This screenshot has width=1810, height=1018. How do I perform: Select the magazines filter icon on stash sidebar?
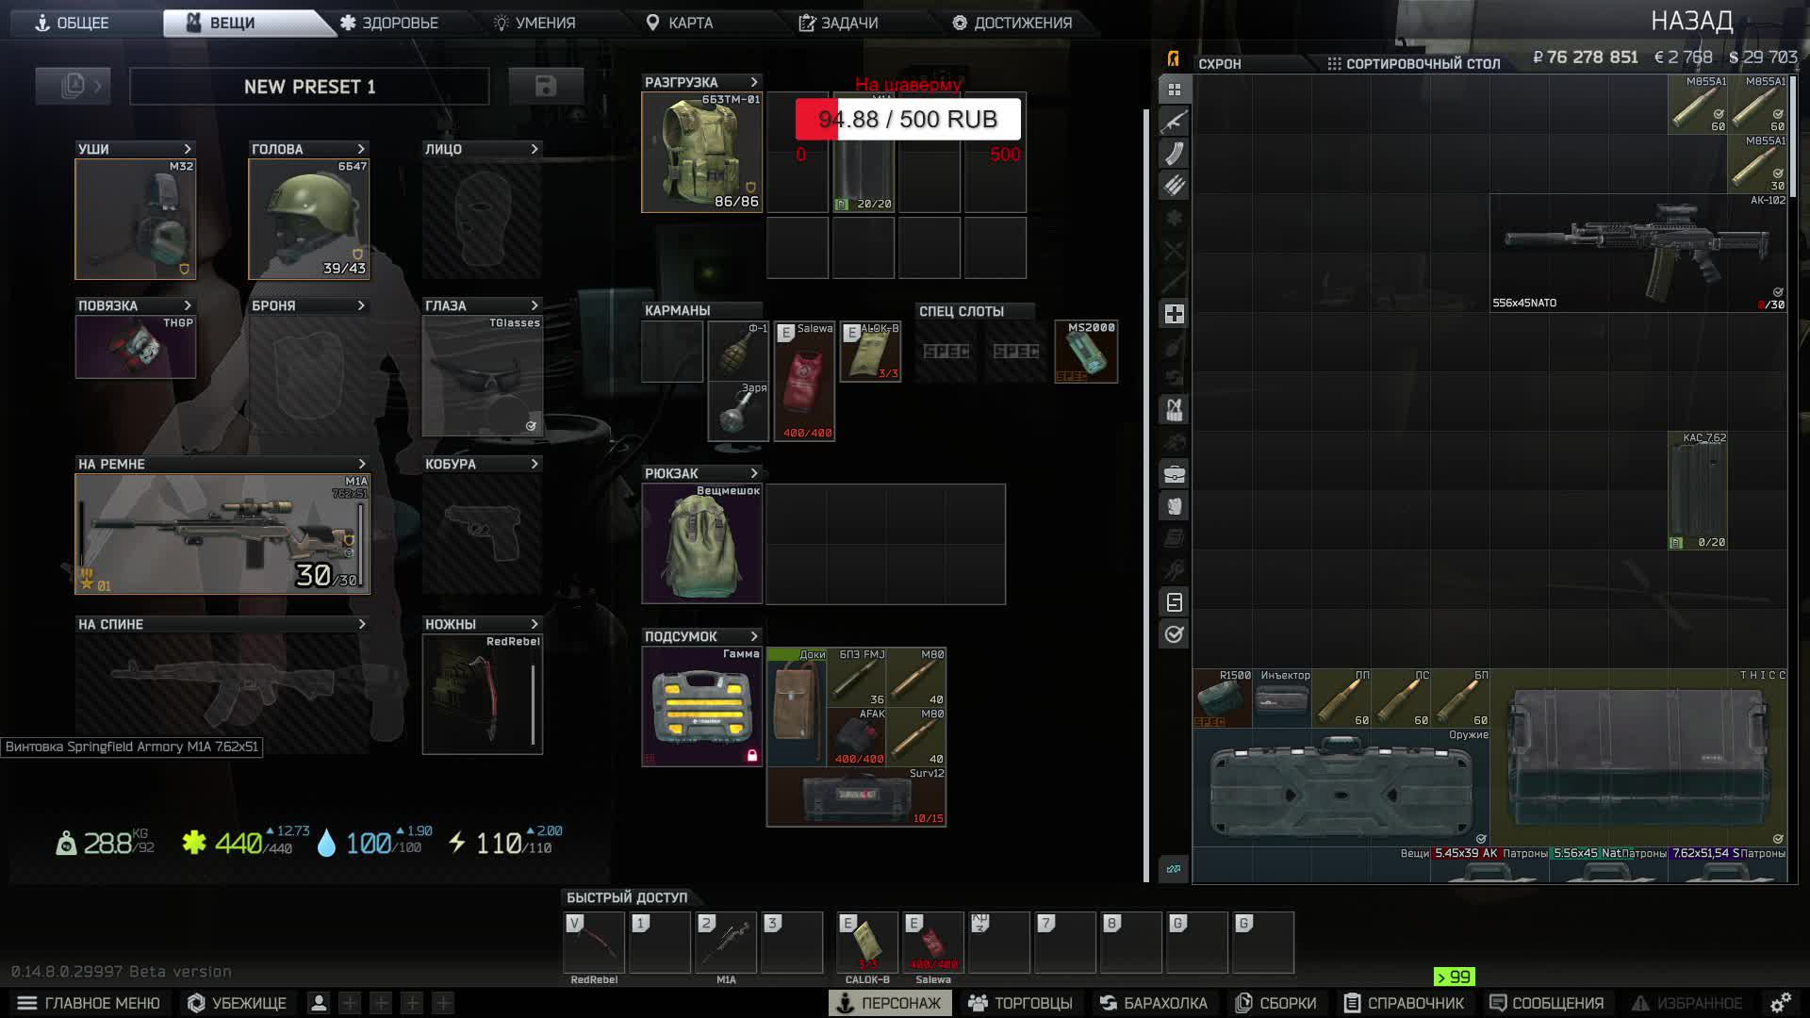tap(1174, 153)
